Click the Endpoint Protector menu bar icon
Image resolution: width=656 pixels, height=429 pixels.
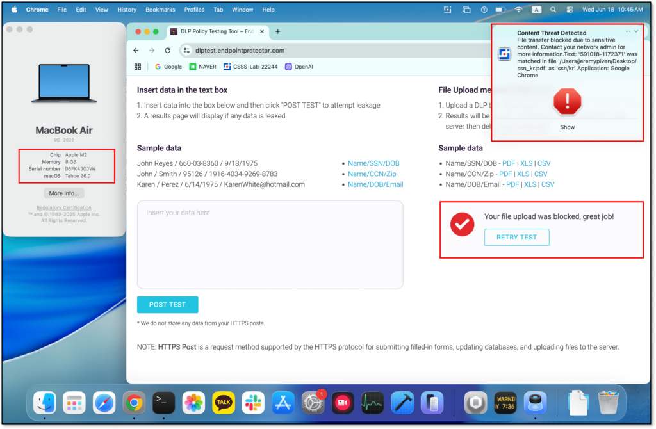(x=448, y=10)
